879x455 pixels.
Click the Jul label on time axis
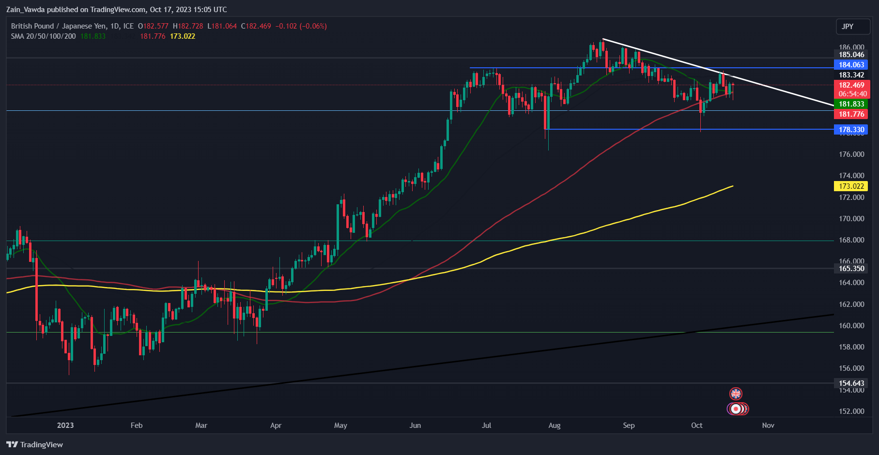point(486,425)
